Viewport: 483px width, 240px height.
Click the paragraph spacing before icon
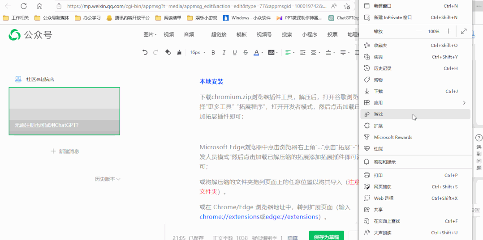[328, 53]
